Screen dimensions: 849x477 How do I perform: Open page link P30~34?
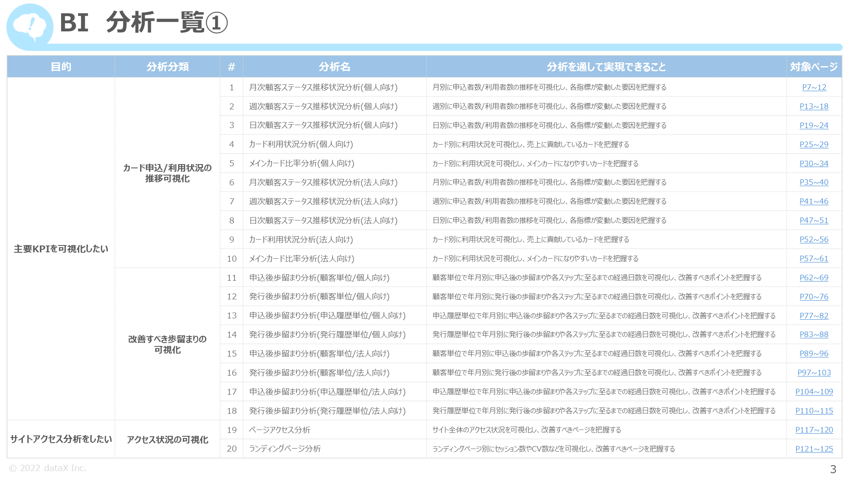[x=814, y=164]
